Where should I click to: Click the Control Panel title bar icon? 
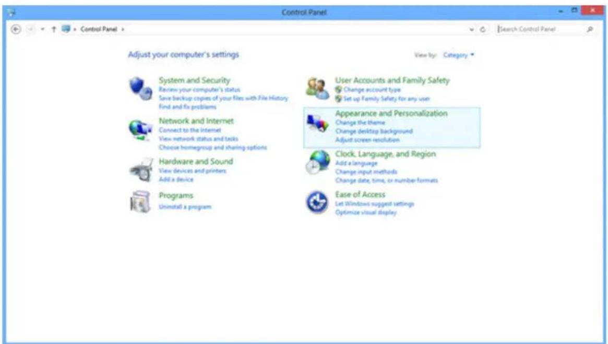click(x=11, y=13)
